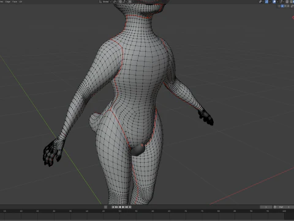Image resolution: width=294 pixels, height=221 pixels.
Task: Click the Start frame field in timeline
Action: point(285,207)
